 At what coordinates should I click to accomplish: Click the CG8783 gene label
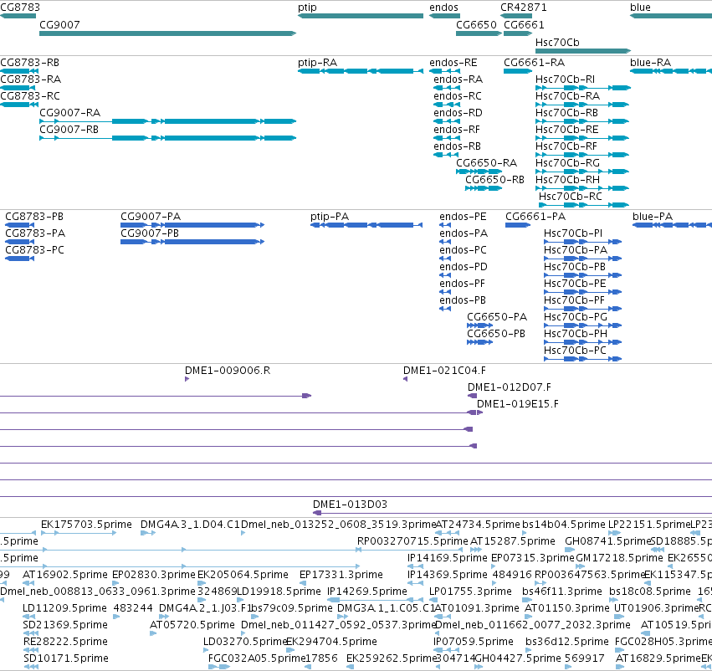(20, 8)
